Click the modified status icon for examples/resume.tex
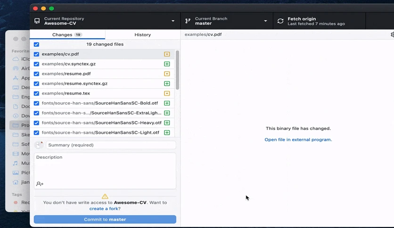Viewport: 394px width, 228px height. [x=167, y=93]
